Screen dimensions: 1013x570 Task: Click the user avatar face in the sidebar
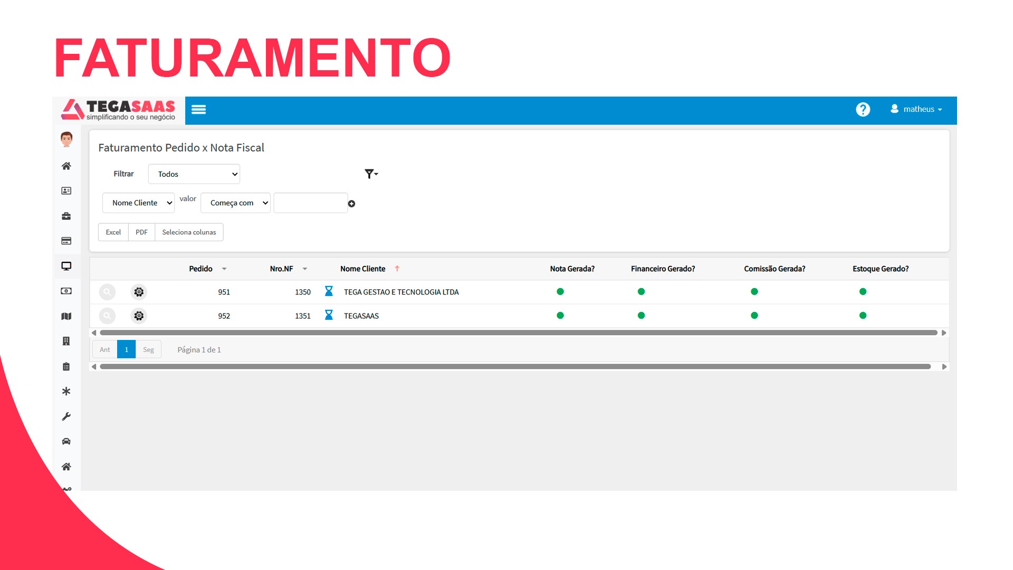click(66, 139)
